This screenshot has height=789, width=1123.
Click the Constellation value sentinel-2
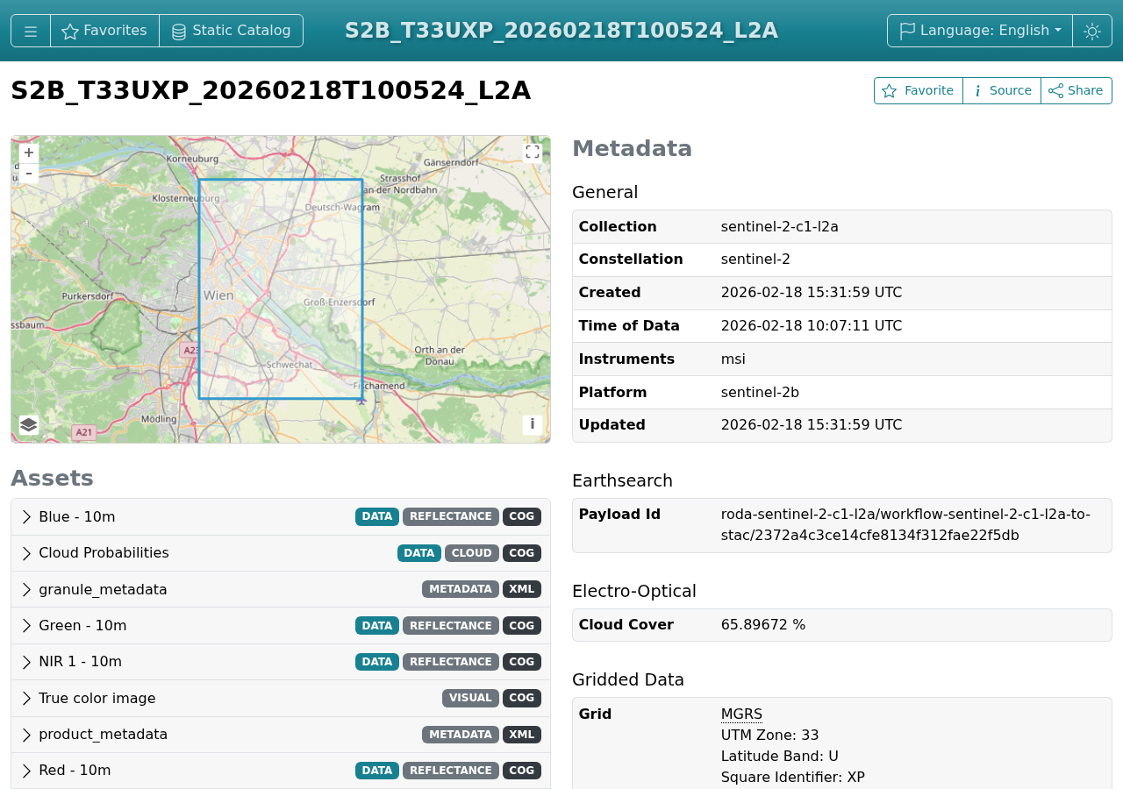tap(755, 259)
